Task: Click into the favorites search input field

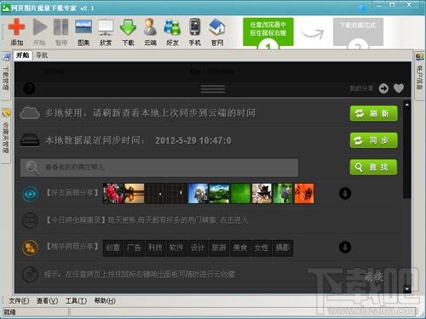Action: (x=159, y=168)
